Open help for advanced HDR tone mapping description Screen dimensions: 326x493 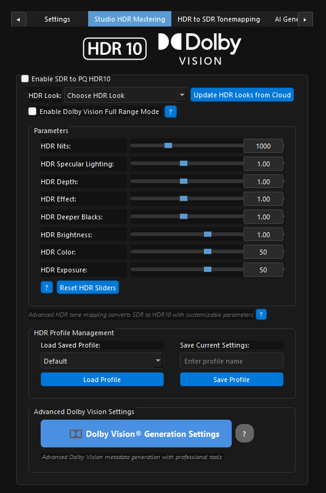tap(261, 314)
